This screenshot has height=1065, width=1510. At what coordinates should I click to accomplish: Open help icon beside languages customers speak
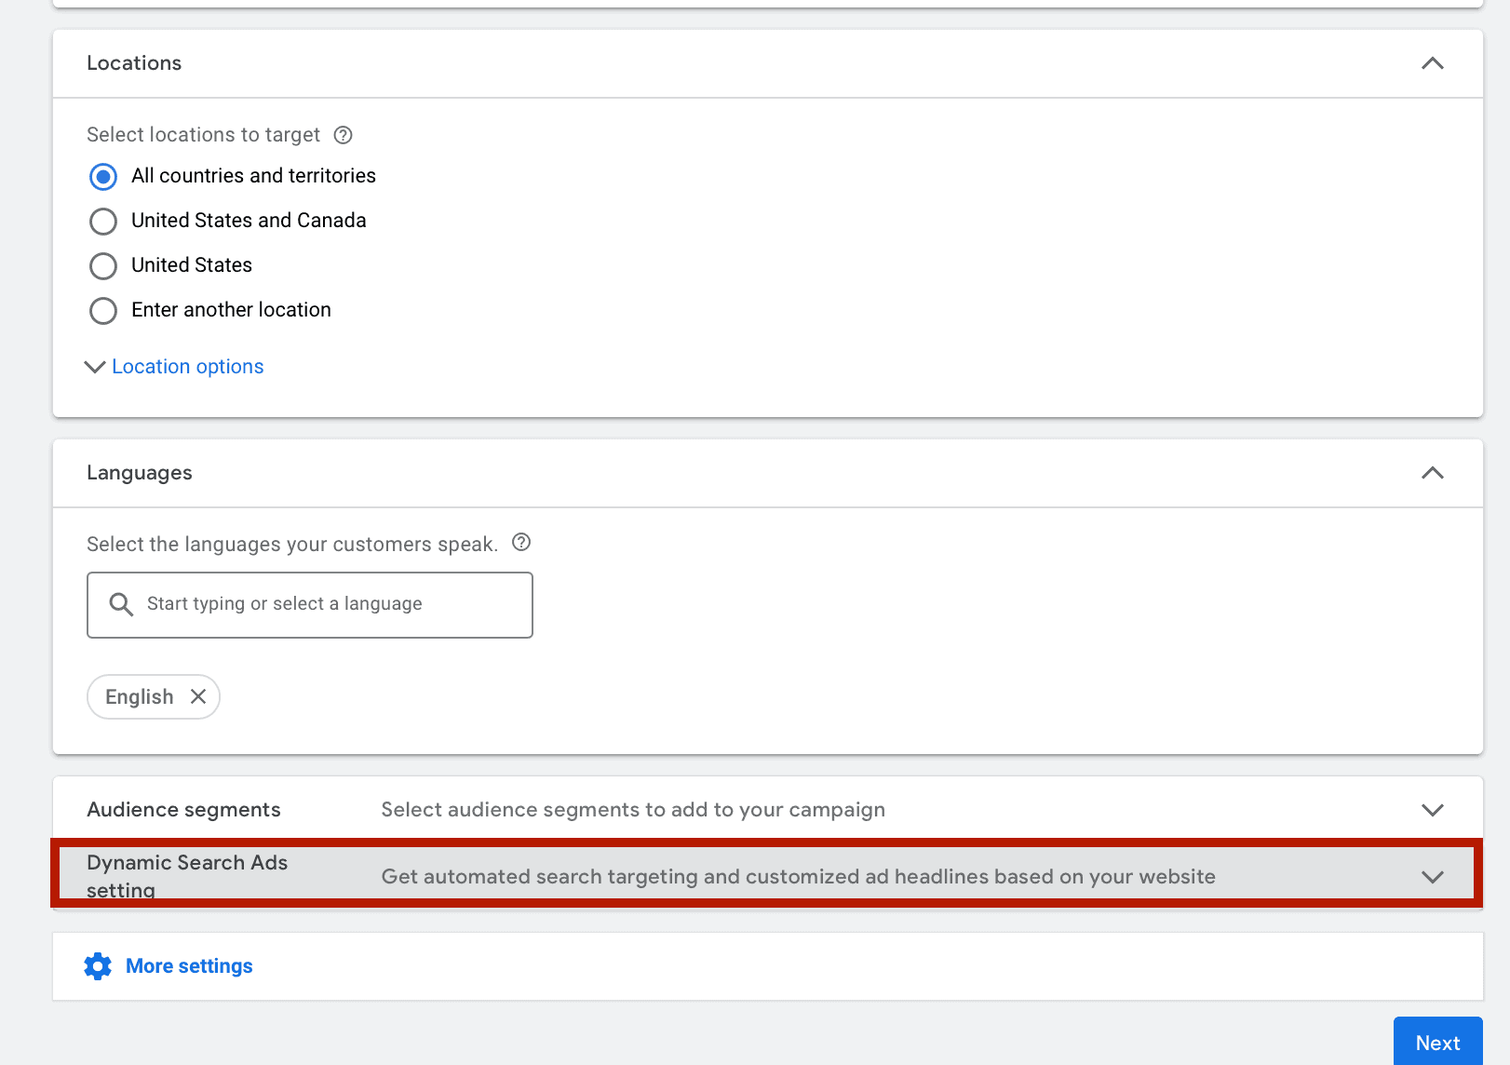(521, 542)
